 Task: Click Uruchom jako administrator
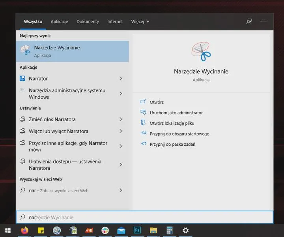[176, 113]
